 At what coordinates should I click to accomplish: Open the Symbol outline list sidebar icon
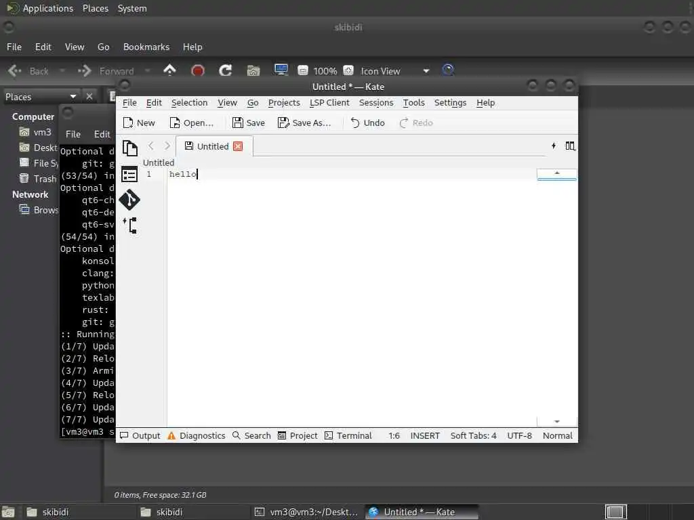click(129, 174)
